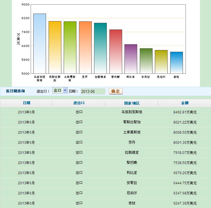Viewport: 211px width, 208px height.
Task: Click the 确定 button
Action: coord(116,91)
